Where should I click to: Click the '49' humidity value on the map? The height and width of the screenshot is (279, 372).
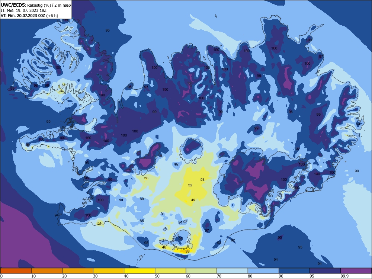tap(193, 200)
